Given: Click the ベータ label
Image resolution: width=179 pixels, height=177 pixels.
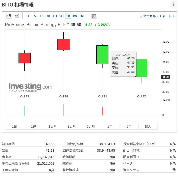Looking at the screenshot, I should point(128,163).
